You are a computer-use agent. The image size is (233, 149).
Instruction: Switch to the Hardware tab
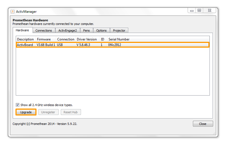click(x=22, y=30)
